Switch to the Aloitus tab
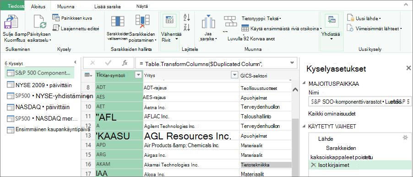The width and height of the screenshot is (413, 177). pyautogui.click(x=38, y=6)
